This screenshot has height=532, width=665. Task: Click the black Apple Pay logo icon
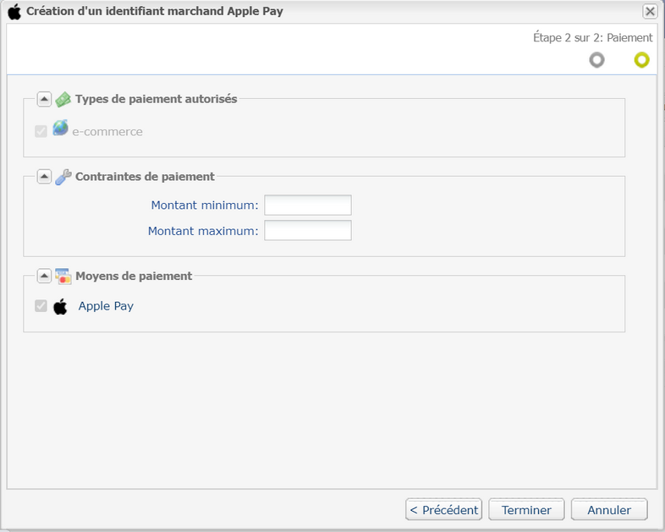click(x=60, y=306)
